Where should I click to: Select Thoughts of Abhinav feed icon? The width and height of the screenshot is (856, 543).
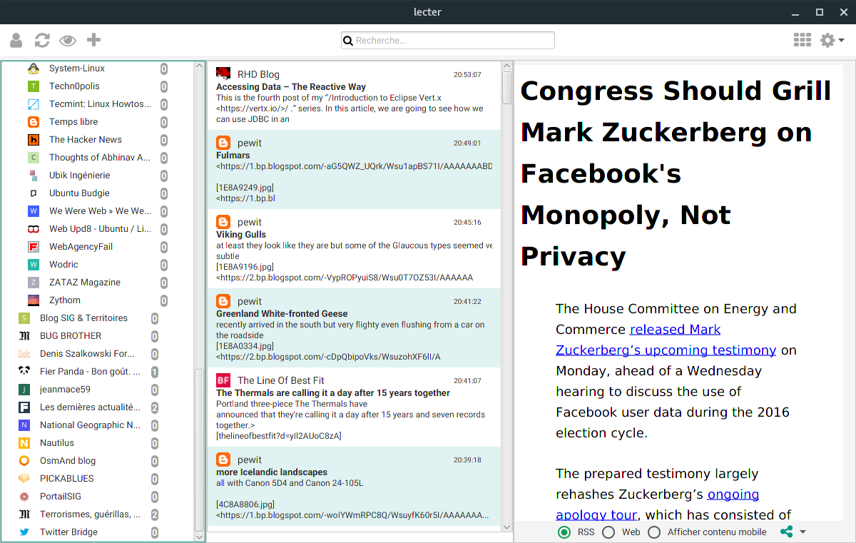(33, 158)
